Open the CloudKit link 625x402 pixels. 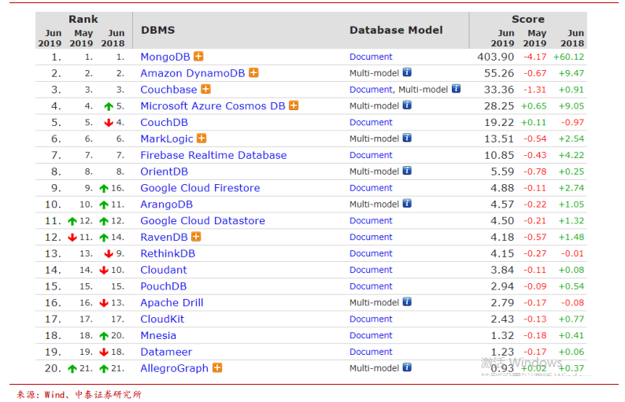[x=162, y=319]
